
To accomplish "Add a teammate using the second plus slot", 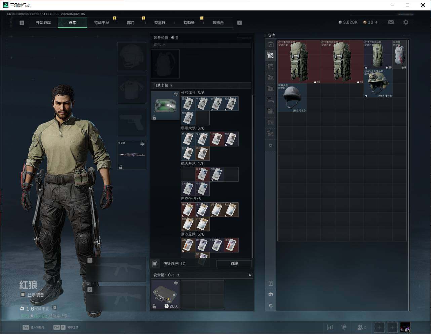I will (392, 327).
